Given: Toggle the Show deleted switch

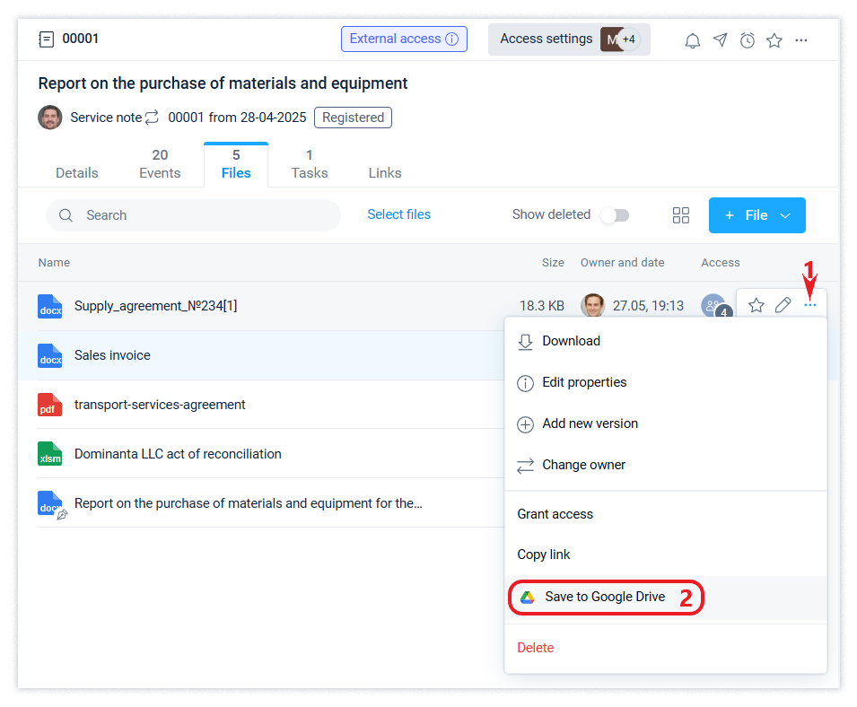Looking at the screenshot, I should coord(616,215).
